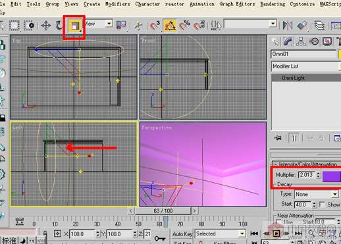The width and height of the screenshot is (341, 244).
Task: Open the Customize menu
Action: click(x=302, y=4)
